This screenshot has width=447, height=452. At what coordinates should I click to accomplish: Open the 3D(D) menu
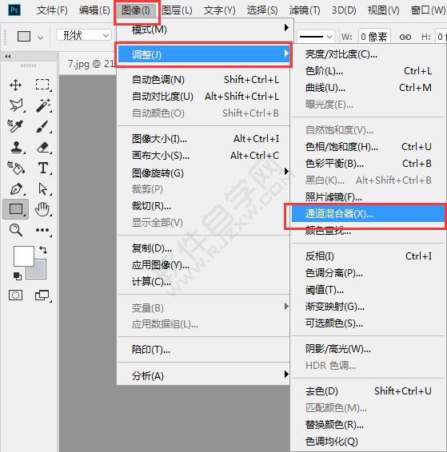click(344, 10)
